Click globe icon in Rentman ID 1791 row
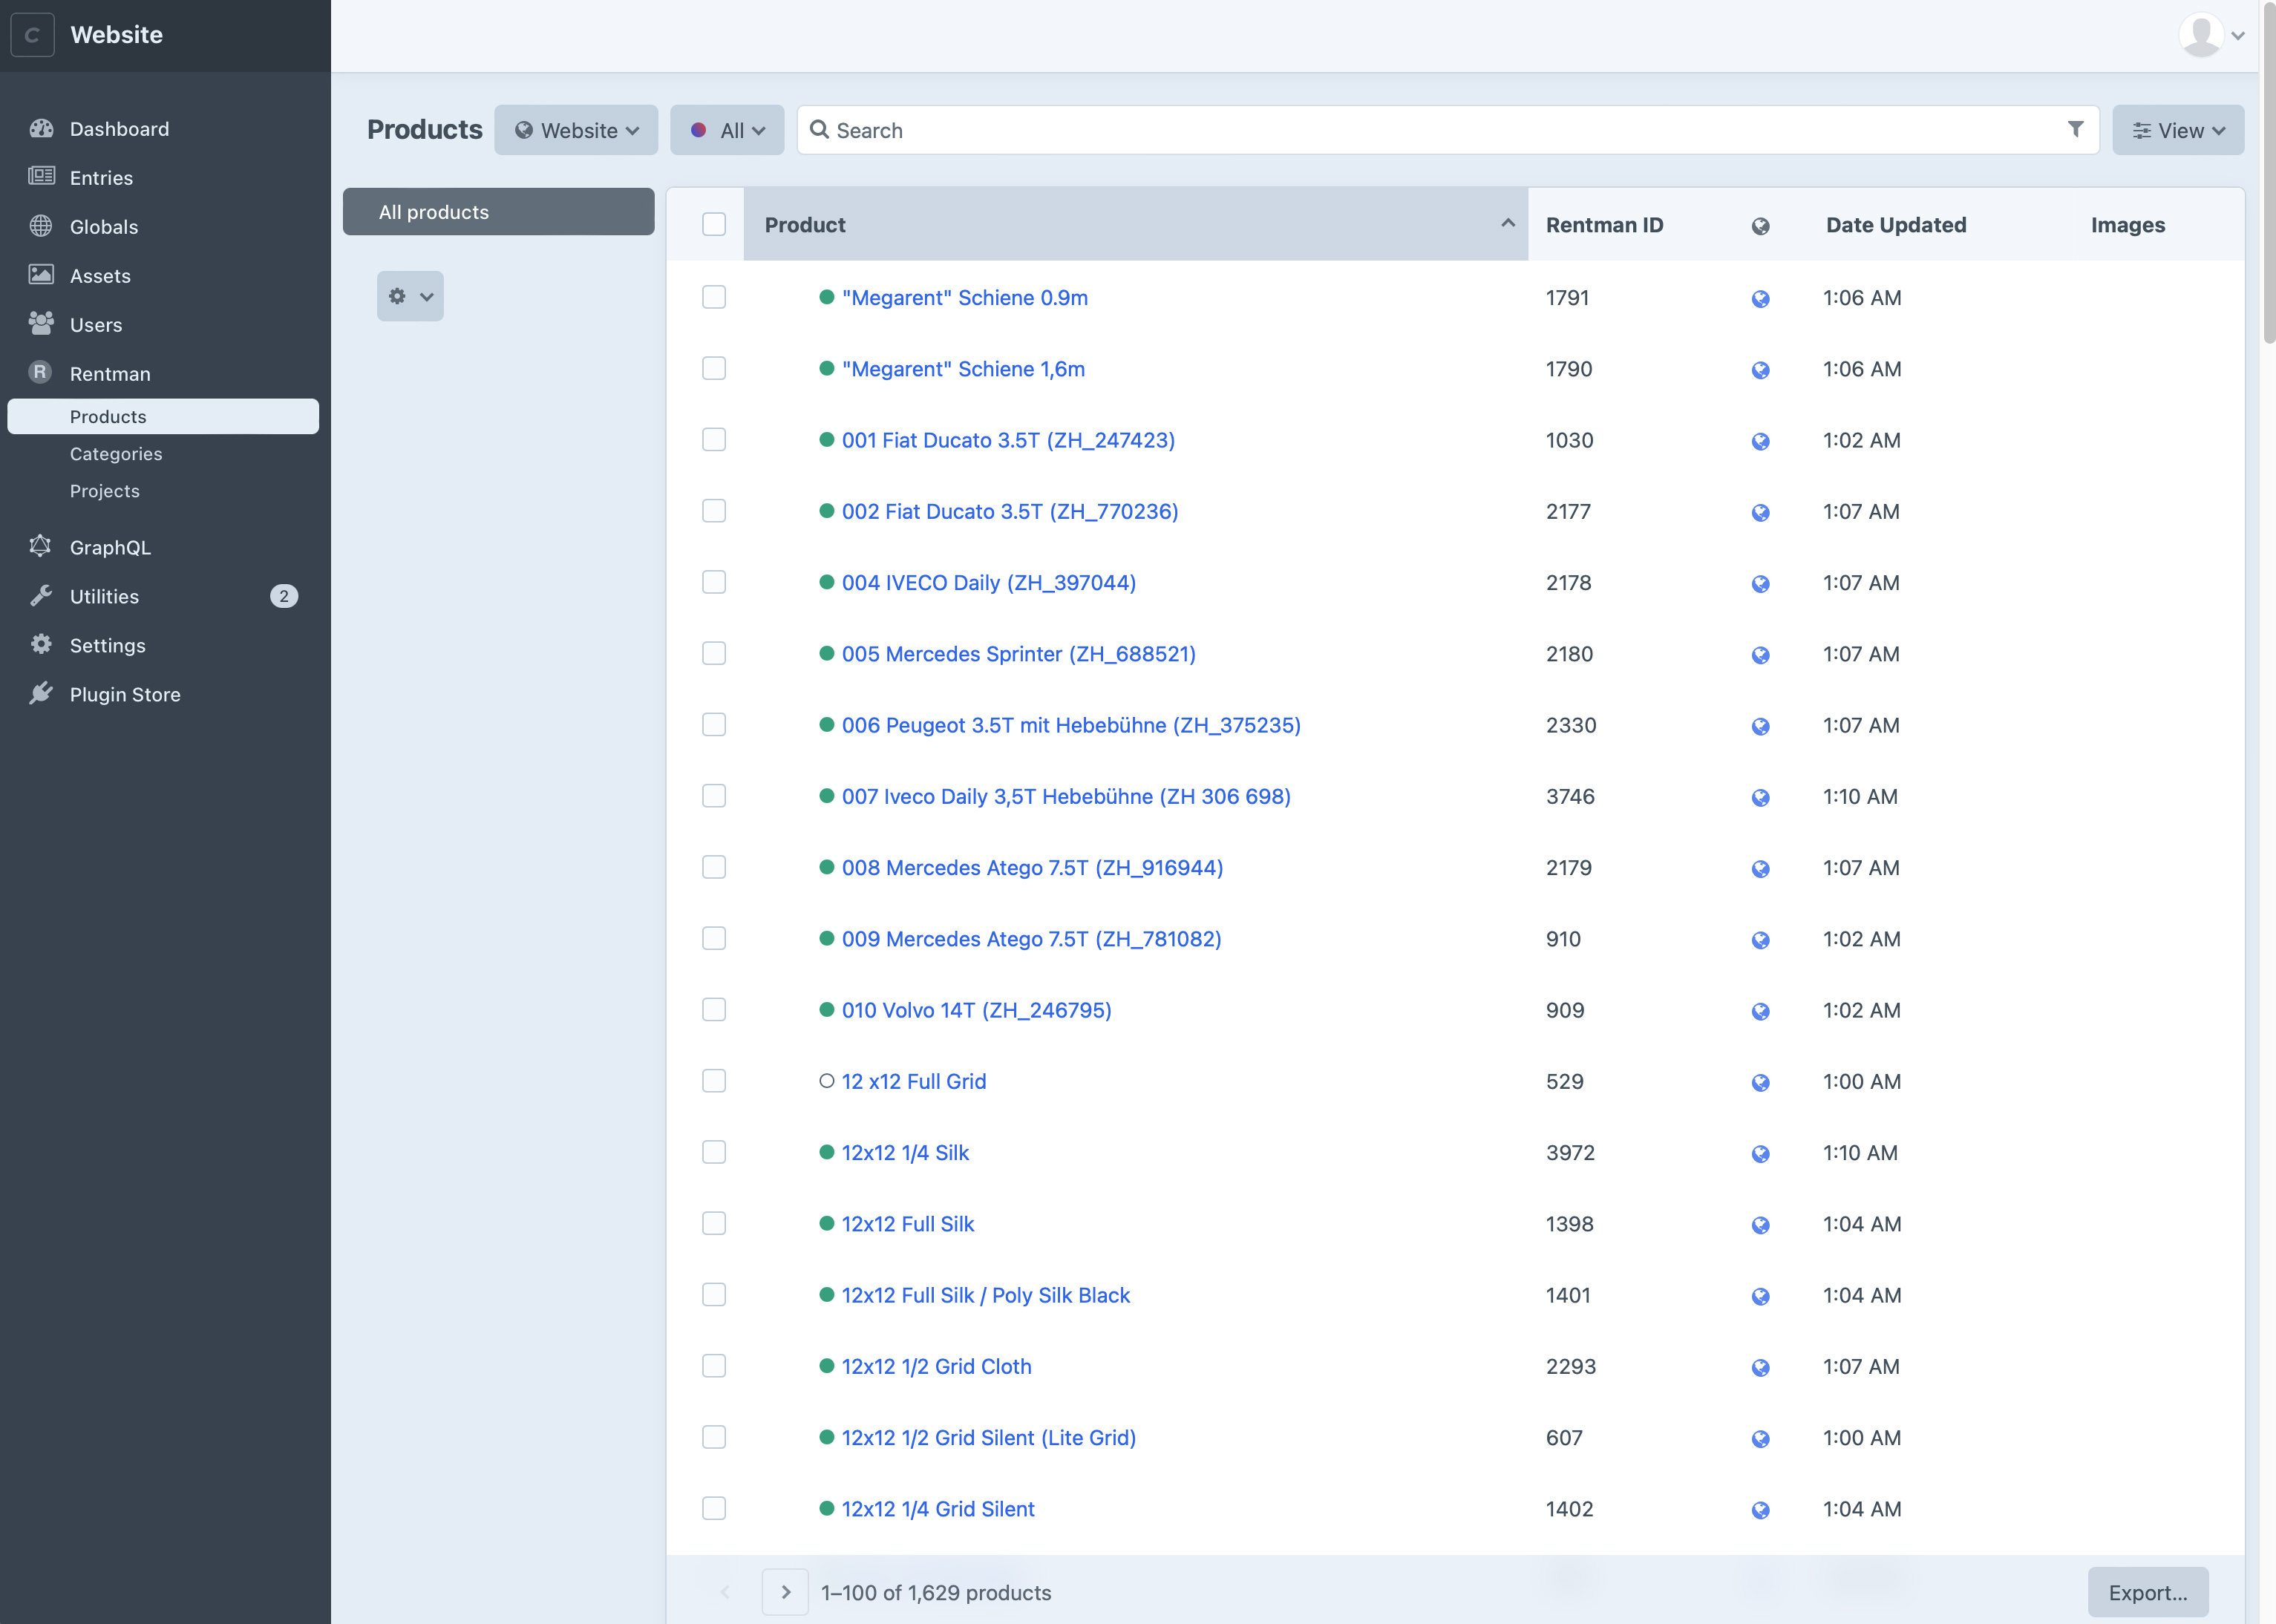The height and width of the screenshot is (1624, 2276). click(1761, 299)
